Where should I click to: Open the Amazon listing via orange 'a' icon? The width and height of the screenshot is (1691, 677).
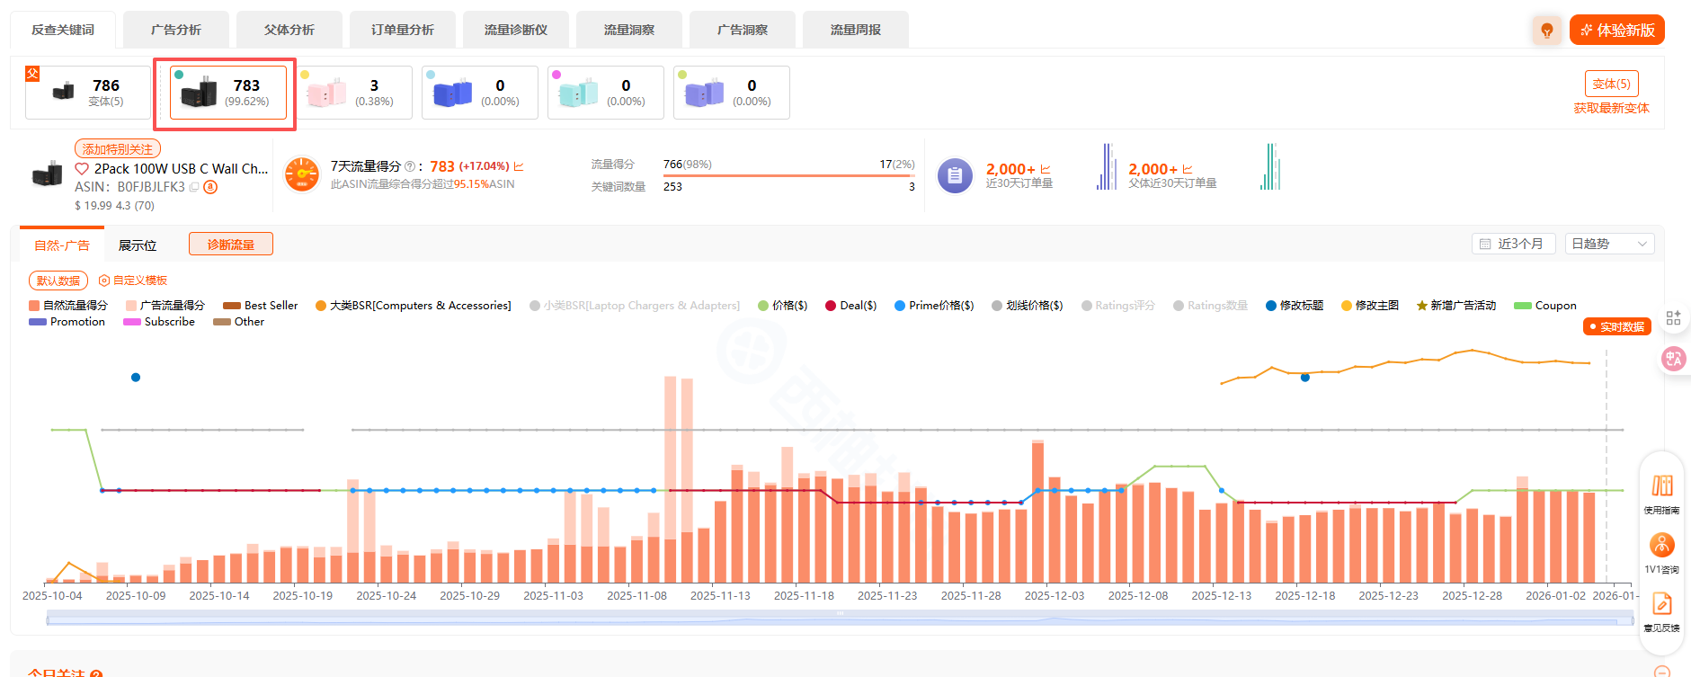pos(210,187)
